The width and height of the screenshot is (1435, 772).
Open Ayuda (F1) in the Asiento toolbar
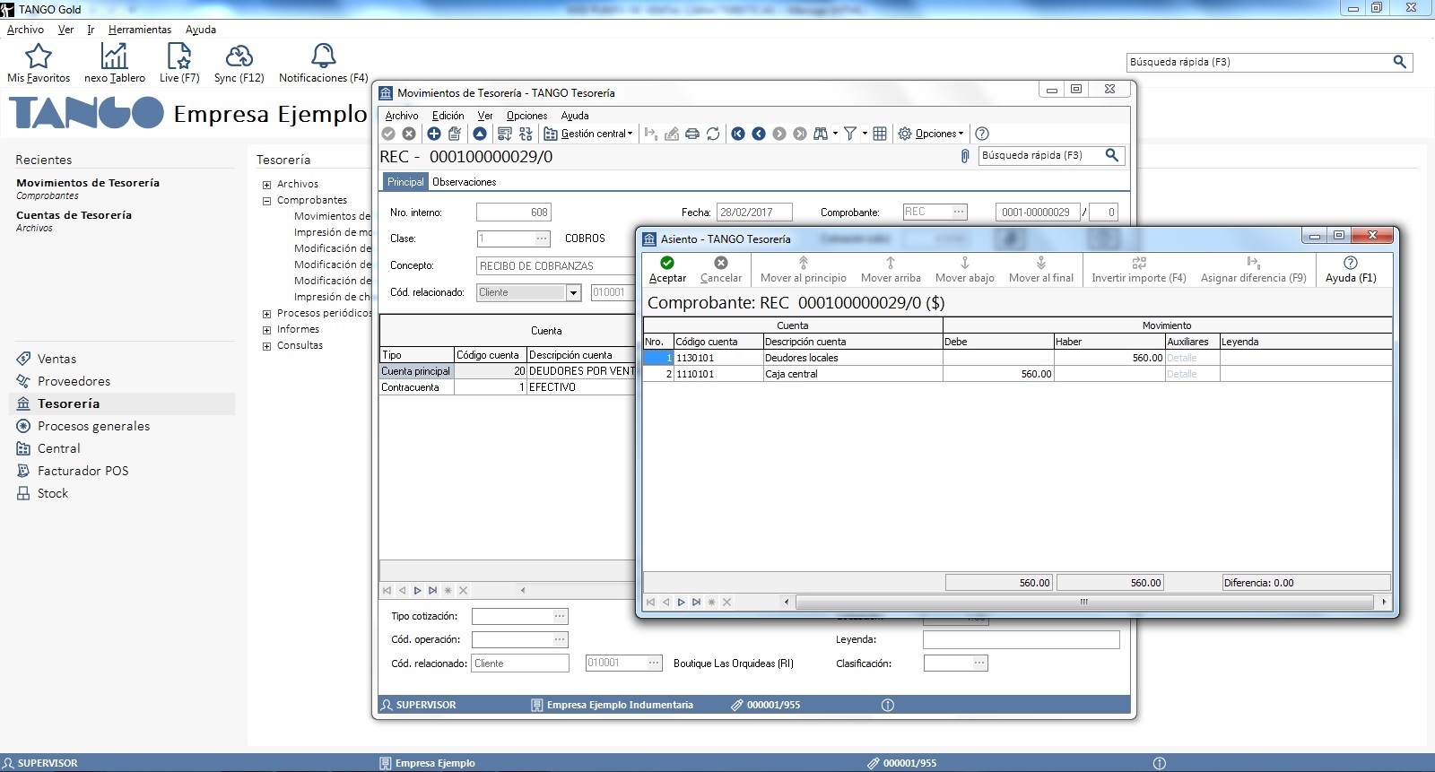tap(1350, 268)
